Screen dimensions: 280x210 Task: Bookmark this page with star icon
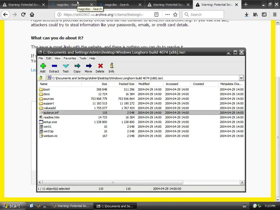click(x=175, y=14)
